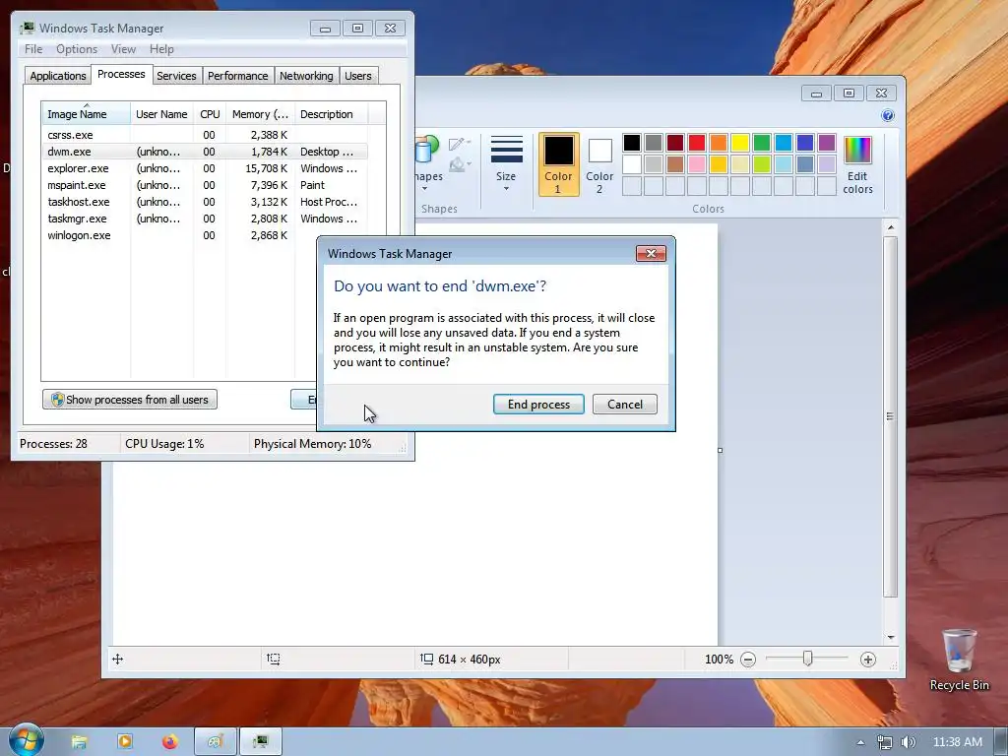Sort processes by Image Name column
Viewport: 1008px width, 756px height.
tap(87, 114)
